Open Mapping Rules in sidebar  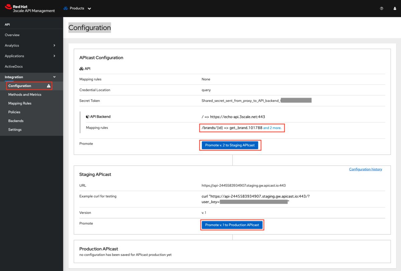tap(20, 103)
